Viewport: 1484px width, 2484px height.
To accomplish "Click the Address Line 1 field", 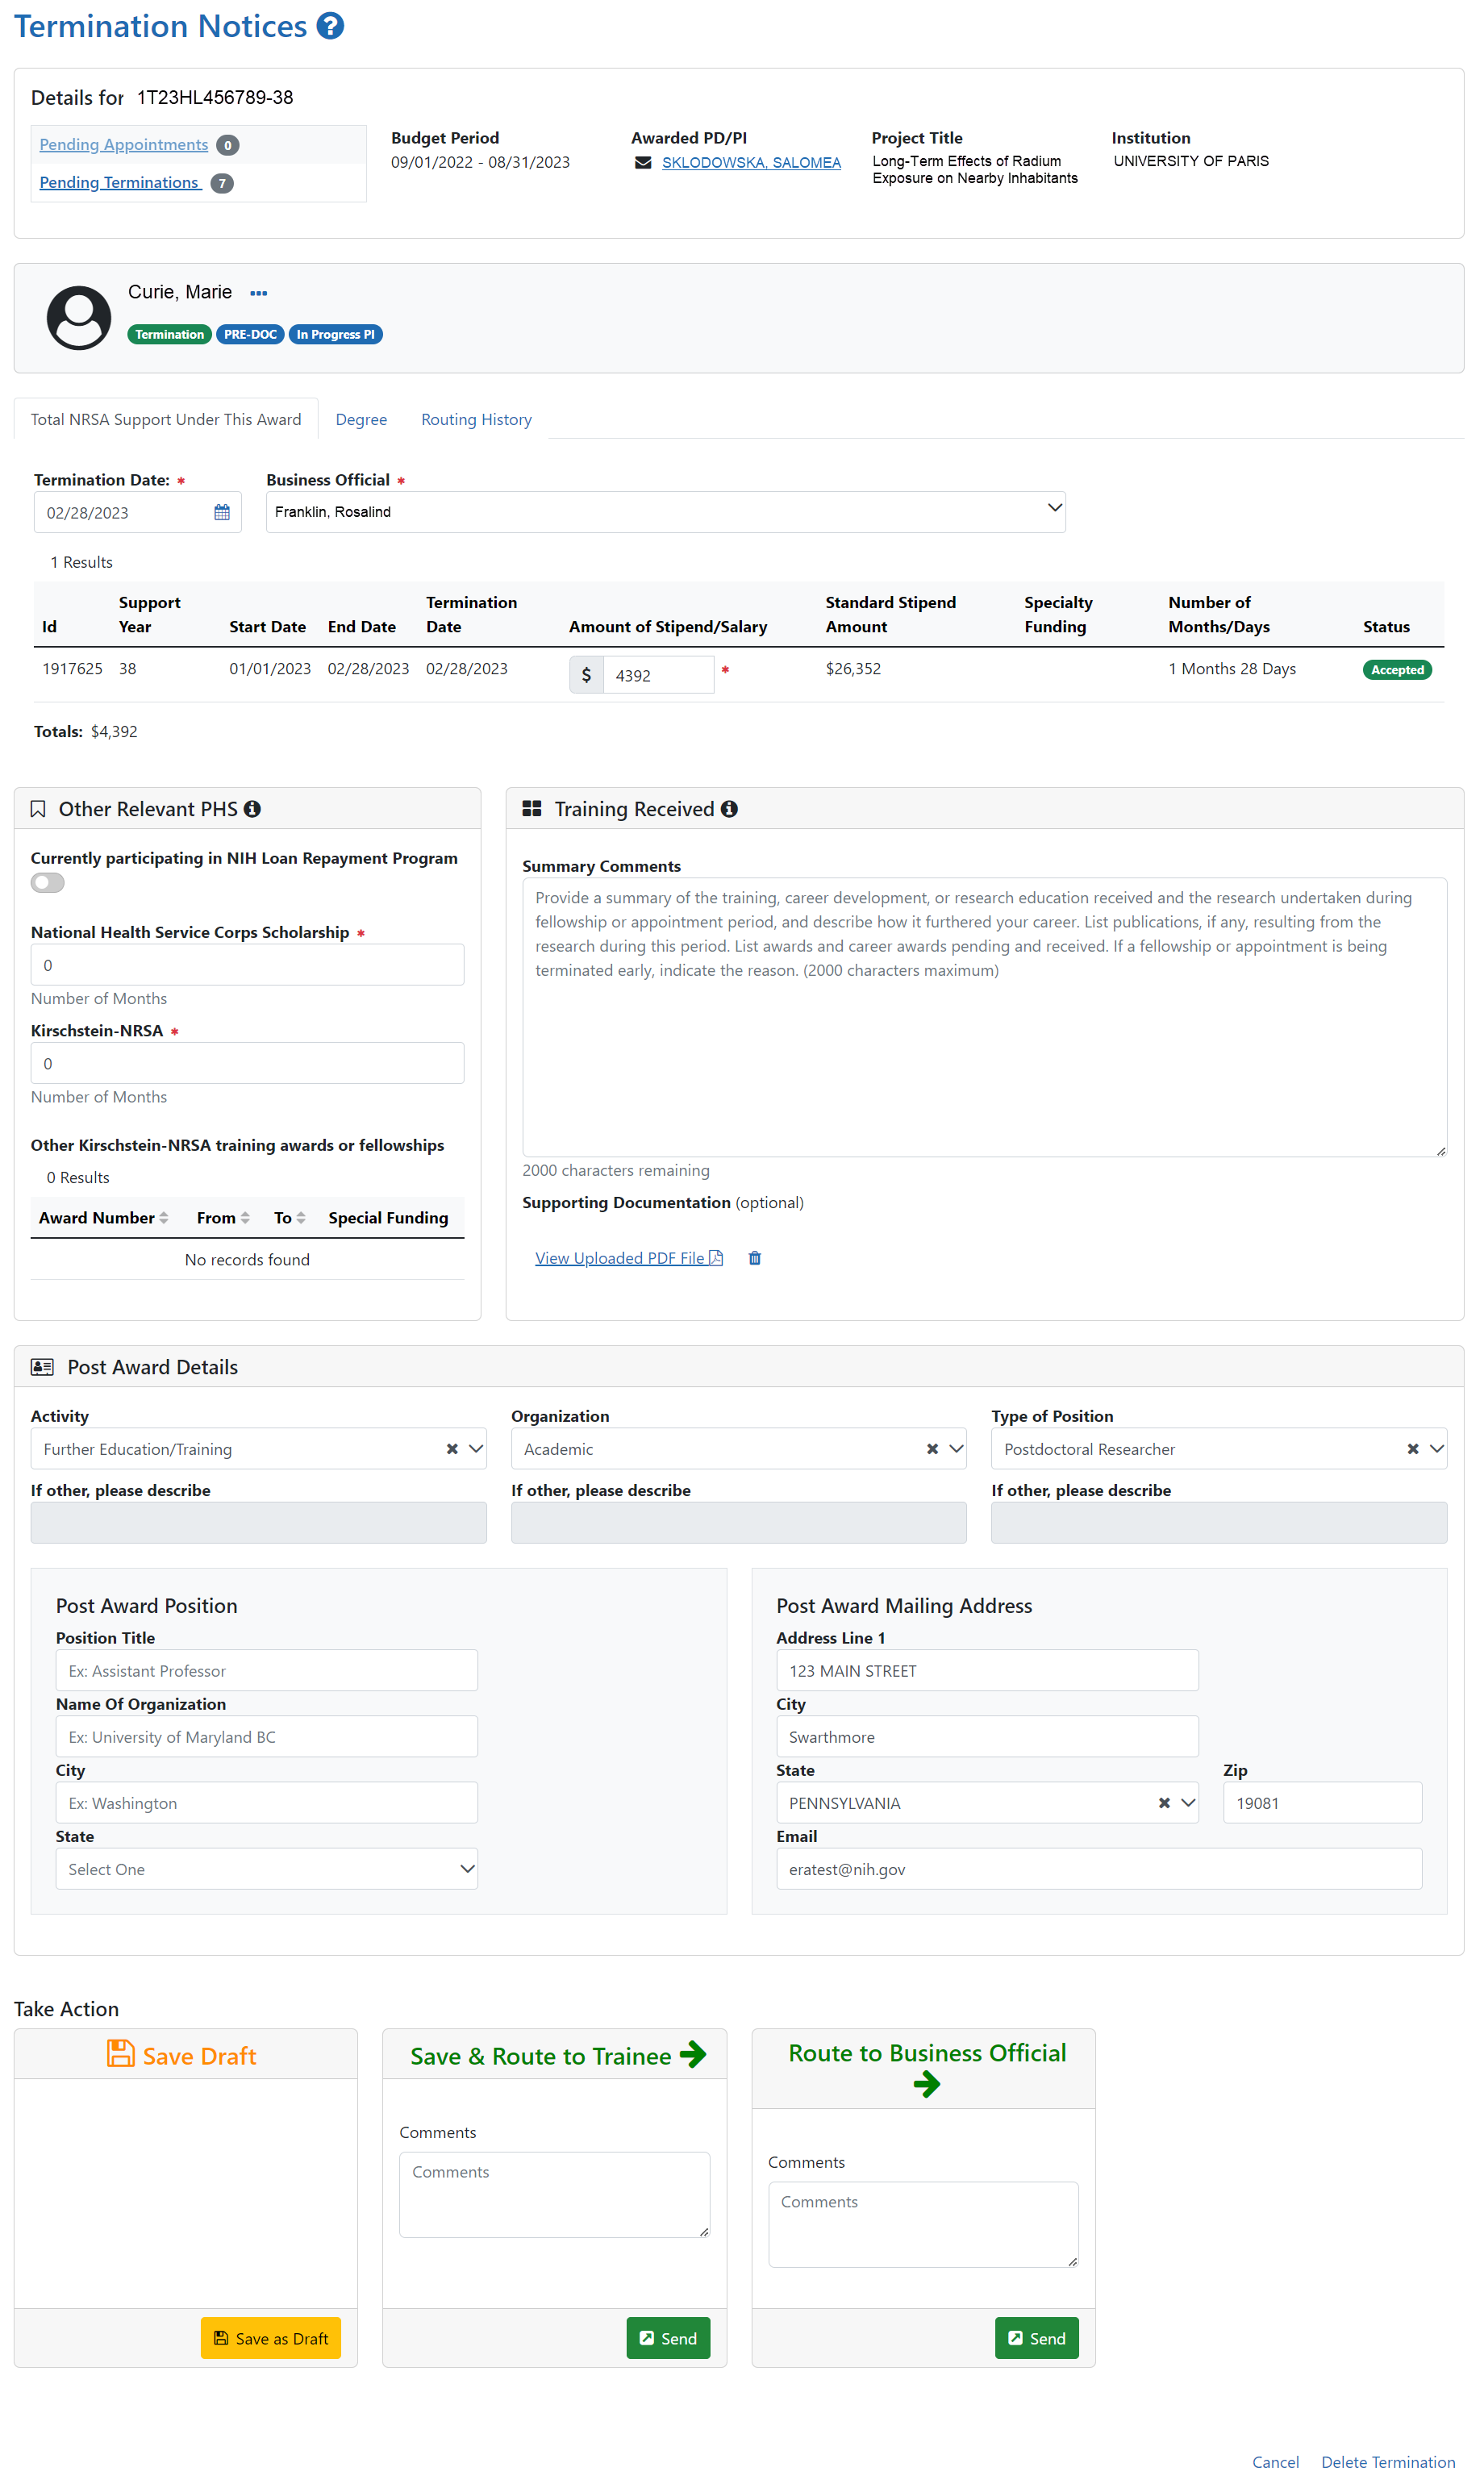I will point(987,1670).
